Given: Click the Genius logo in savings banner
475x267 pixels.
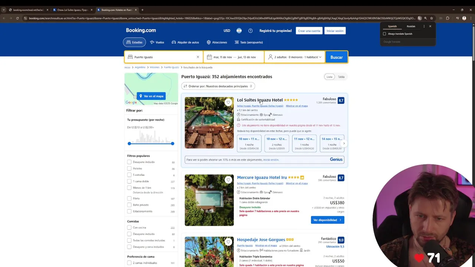Looking at the screenshot, I should [x=336, y=159].
